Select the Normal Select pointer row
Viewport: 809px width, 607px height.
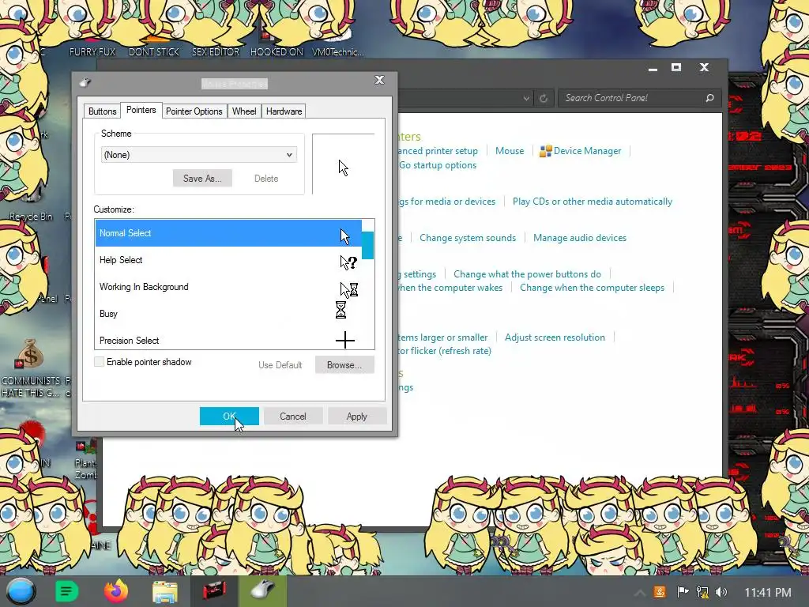point(228,233)
